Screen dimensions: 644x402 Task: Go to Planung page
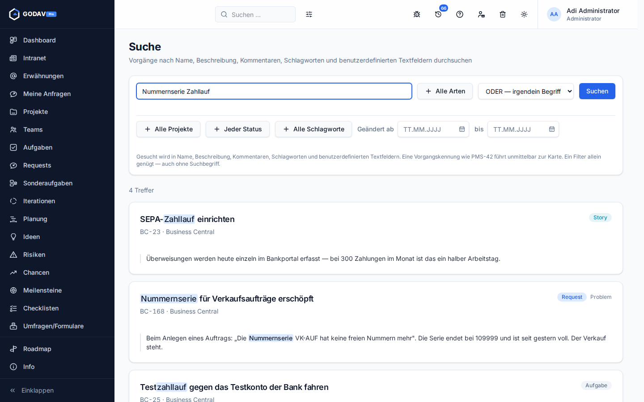(x=57, y=219)
